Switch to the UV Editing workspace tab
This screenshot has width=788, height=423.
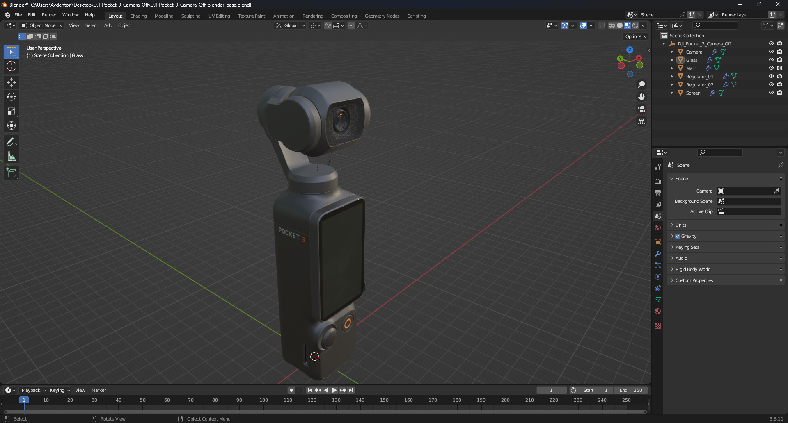click(219, 16)
